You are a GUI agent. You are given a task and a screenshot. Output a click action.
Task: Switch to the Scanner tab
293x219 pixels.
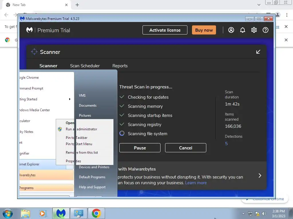coord(48,66)
